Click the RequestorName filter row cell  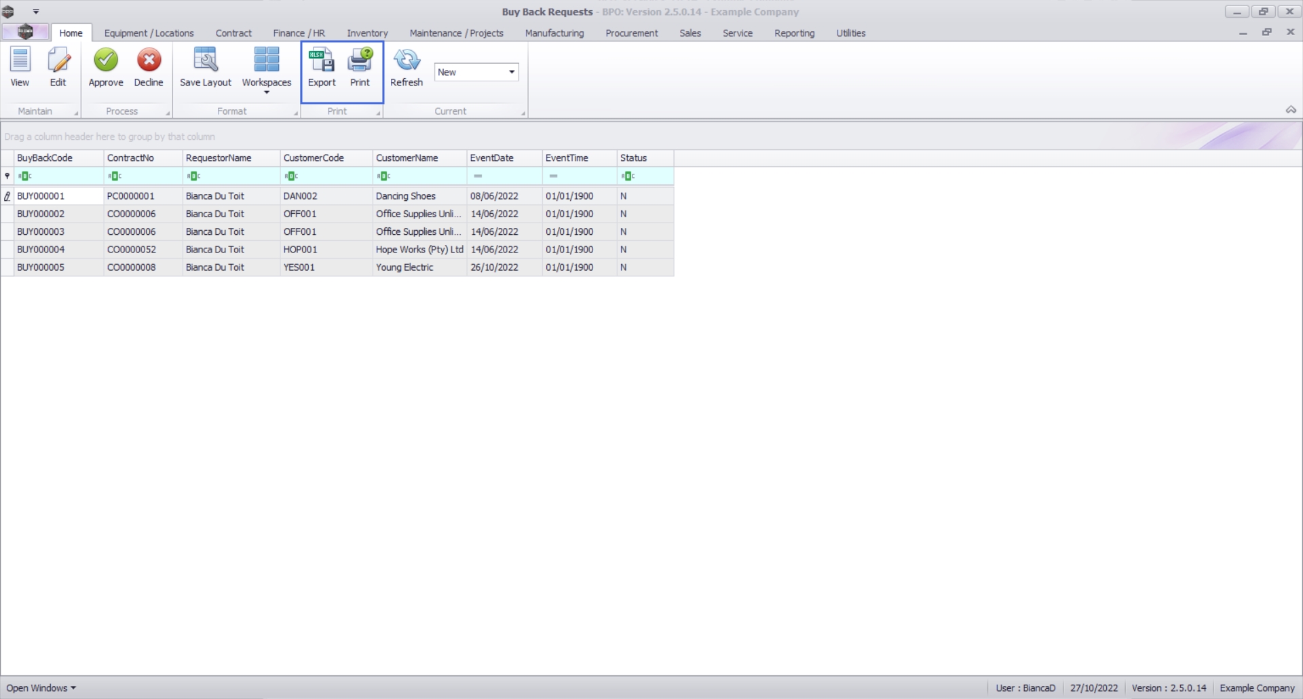(231, 176)
